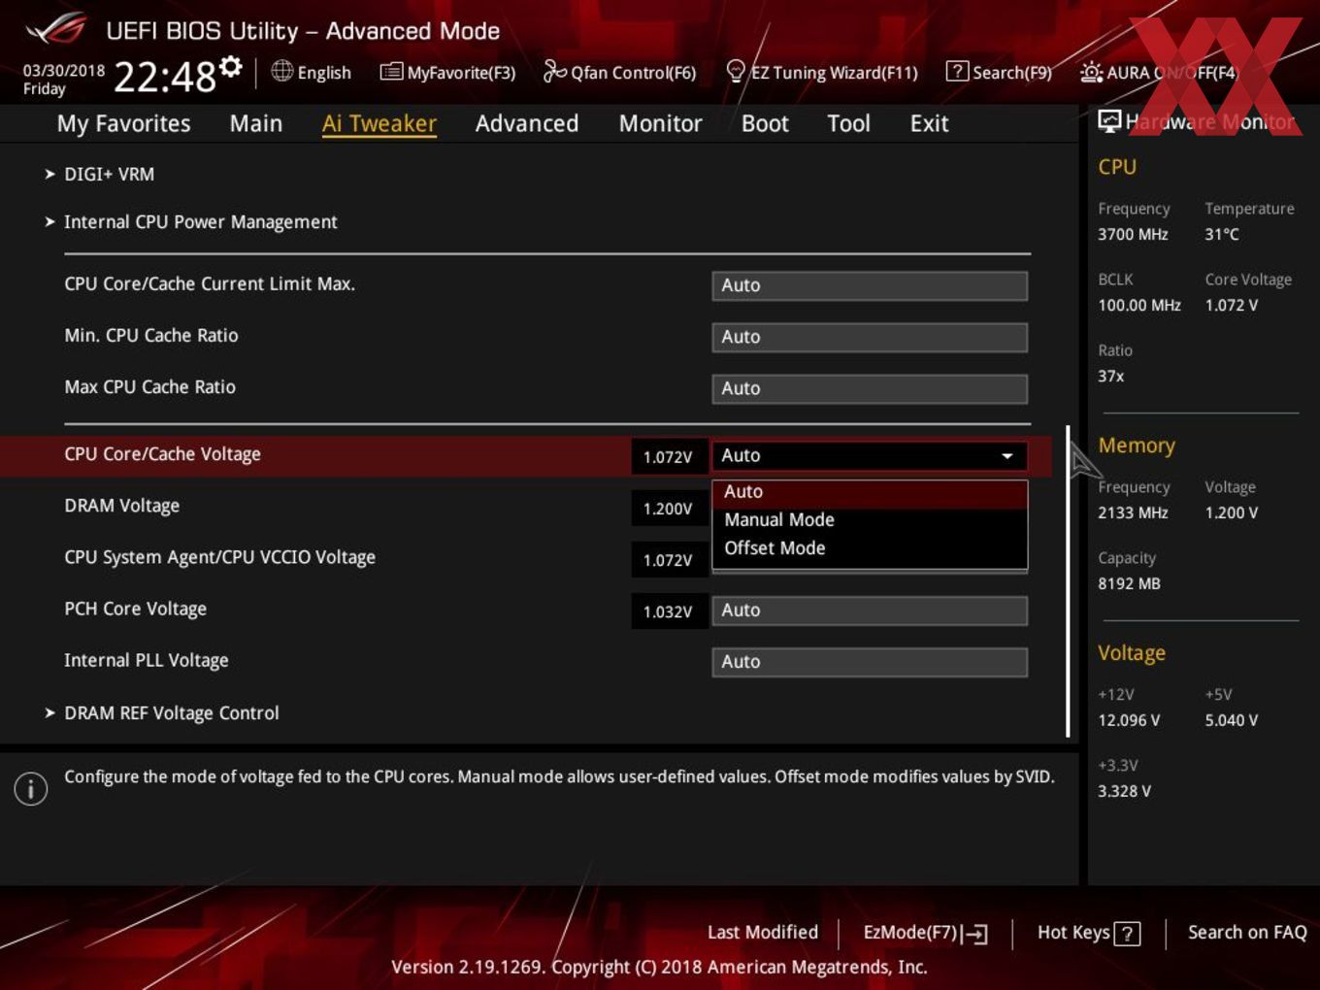Click the Search question mark icon
Screen dimensions: 1320x990
pos(956,71)
